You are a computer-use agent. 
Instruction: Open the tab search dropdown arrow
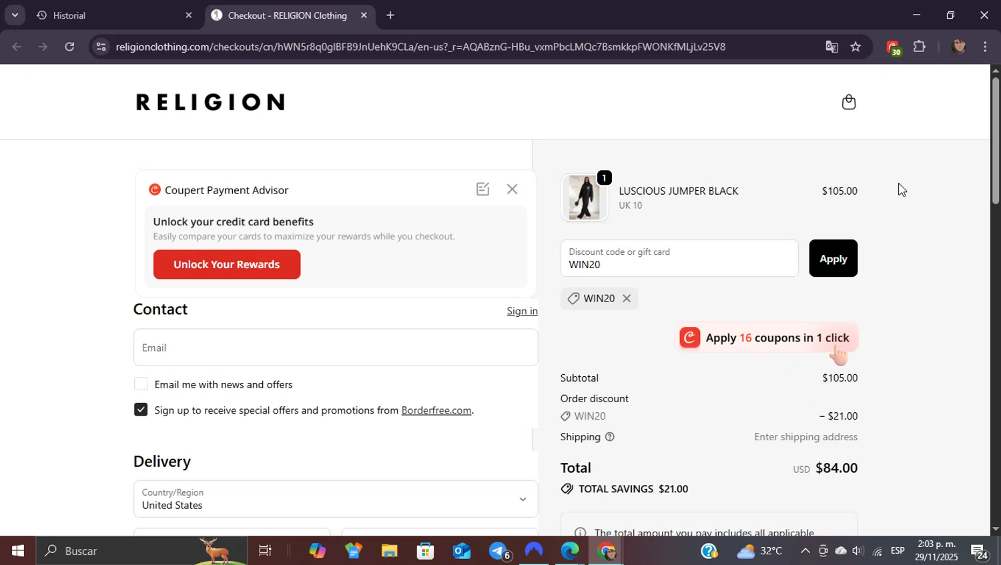[15, 15]
